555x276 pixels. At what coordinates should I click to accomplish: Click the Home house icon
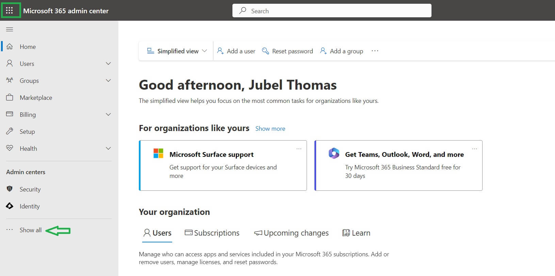(10, 47)
